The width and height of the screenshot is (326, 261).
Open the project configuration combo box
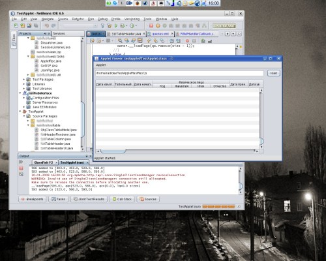tap(80, 25)
